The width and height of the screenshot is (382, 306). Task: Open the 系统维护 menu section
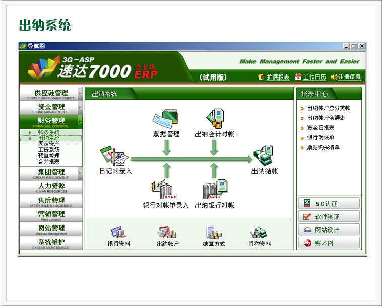pyautogui.click(x=51, y=243)
